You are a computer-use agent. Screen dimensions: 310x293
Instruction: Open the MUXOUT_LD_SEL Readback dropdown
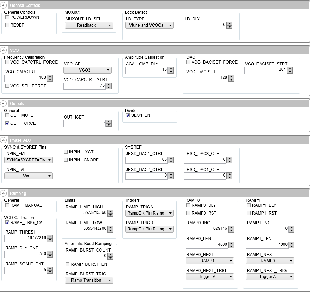89,25
